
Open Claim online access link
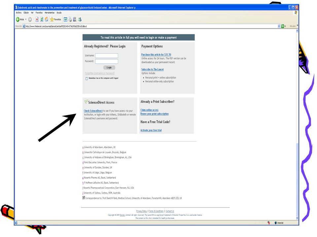(x=149, y=110)
